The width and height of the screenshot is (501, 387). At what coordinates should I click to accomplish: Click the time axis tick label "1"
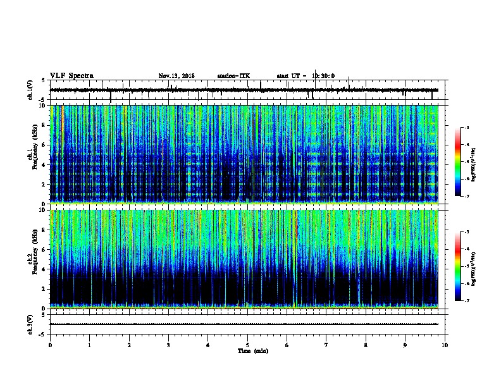tap(89, 345)
